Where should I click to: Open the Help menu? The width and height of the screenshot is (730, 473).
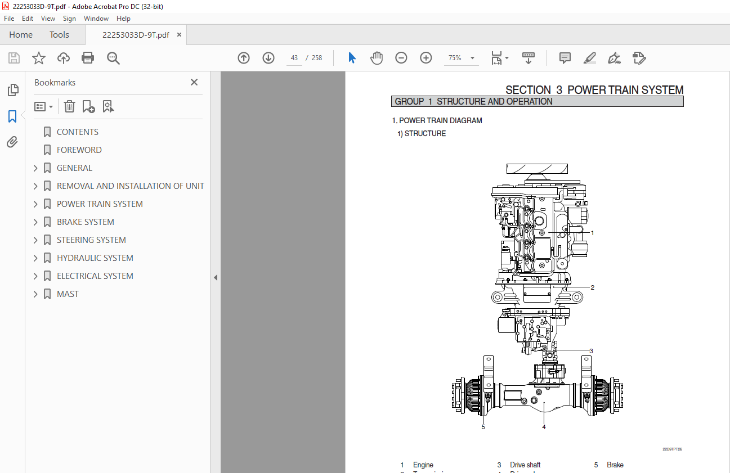(x=123, y=19)
